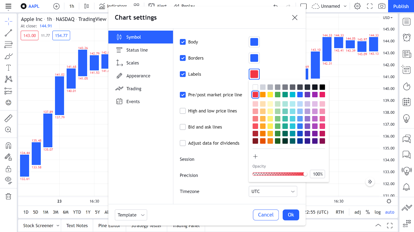The width and height of the screenshot is (414, 232).
Task: Open the chart patterns tool
Action: click(x=8, y=79)
